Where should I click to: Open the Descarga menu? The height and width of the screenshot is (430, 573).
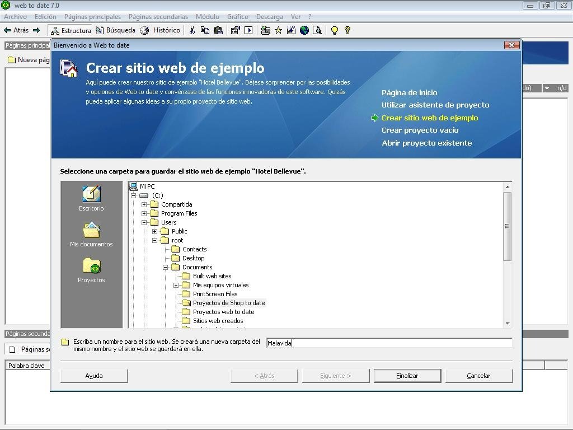[270, 17]
